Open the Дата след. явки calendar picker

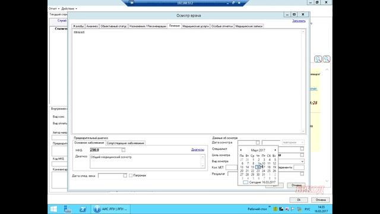pyautogui.click(x=125, y=175)
